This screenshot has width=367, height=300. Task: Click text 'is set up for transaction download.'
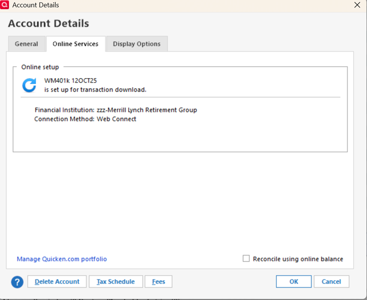click(x=95, y=90)
